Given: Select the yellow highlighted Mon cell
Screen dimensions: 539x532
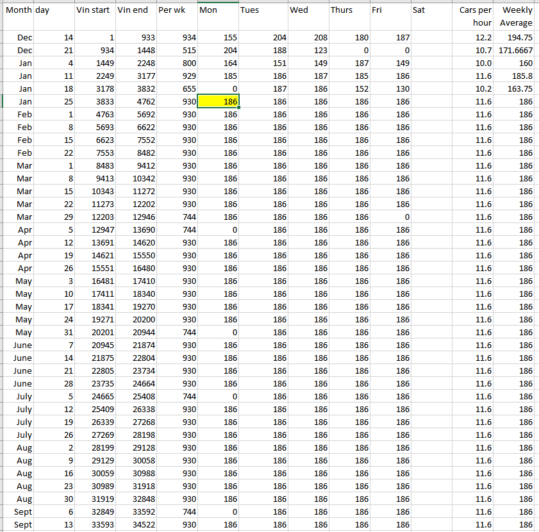Looking at the screenshot, I should click(219, 102).
